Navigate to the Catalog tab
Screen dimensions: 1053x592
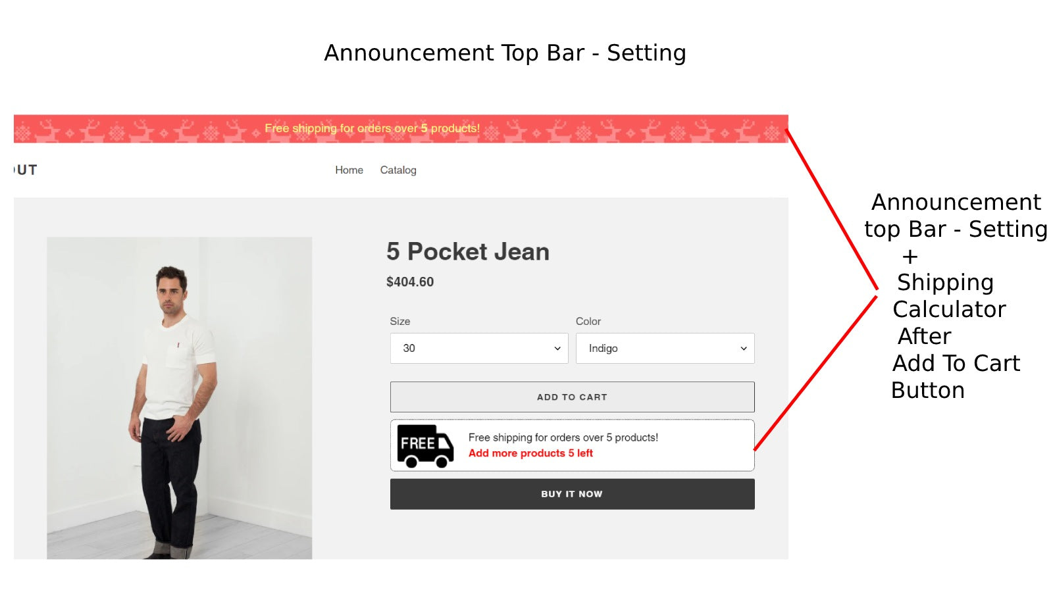(x=398, y=170)
